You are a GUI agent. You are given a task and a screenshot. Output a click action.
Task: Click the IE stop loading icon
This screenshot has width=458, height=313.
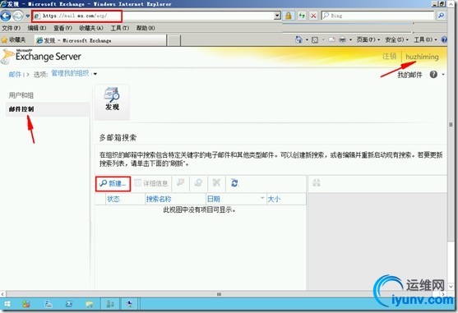[313, 16]
